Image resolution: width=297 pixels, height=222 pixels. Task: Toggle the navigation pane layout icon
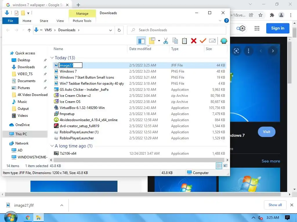[141, 41]
